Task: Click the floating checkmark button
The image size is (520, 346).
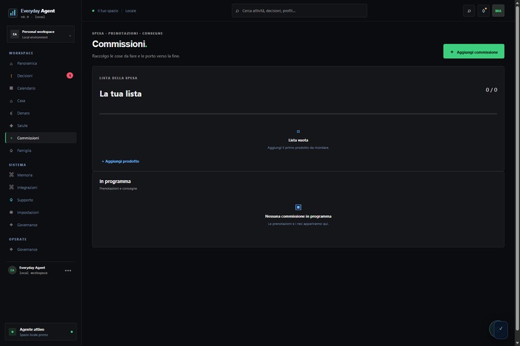Action: click(x=501, y=329)
